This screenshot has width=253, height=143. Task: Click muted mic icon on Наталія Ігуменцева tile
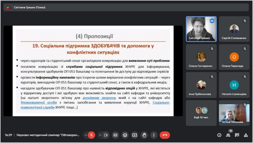tap(245, 77)
